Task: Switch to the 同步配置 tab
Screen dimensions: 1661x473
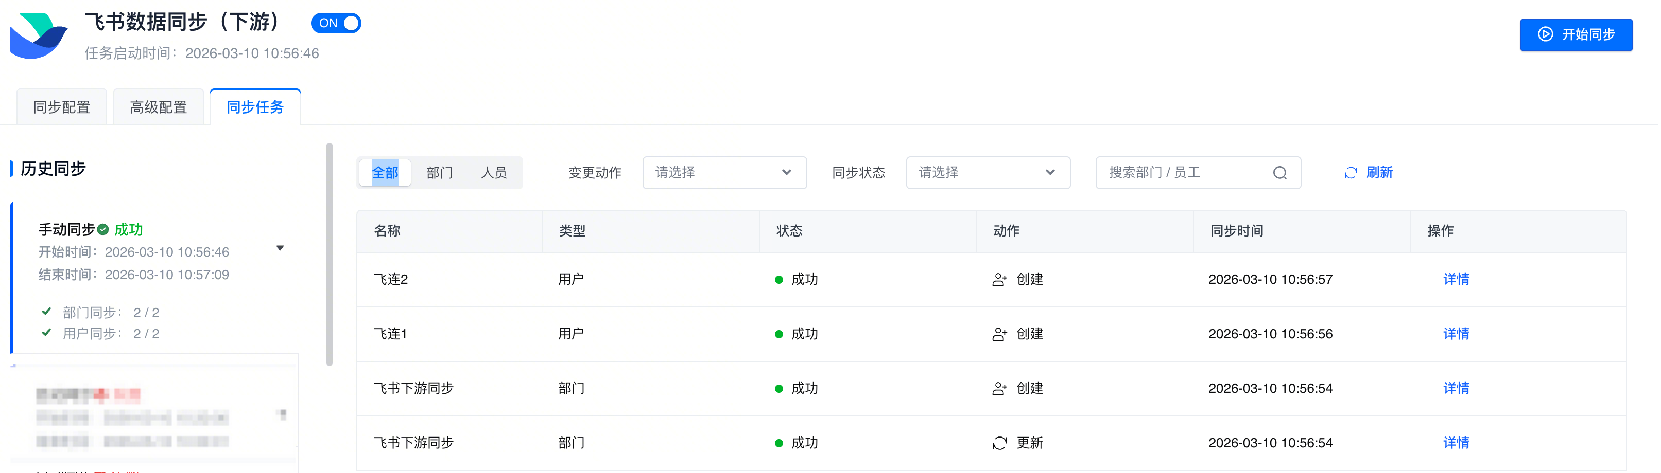Action: (x=62, y=107)
